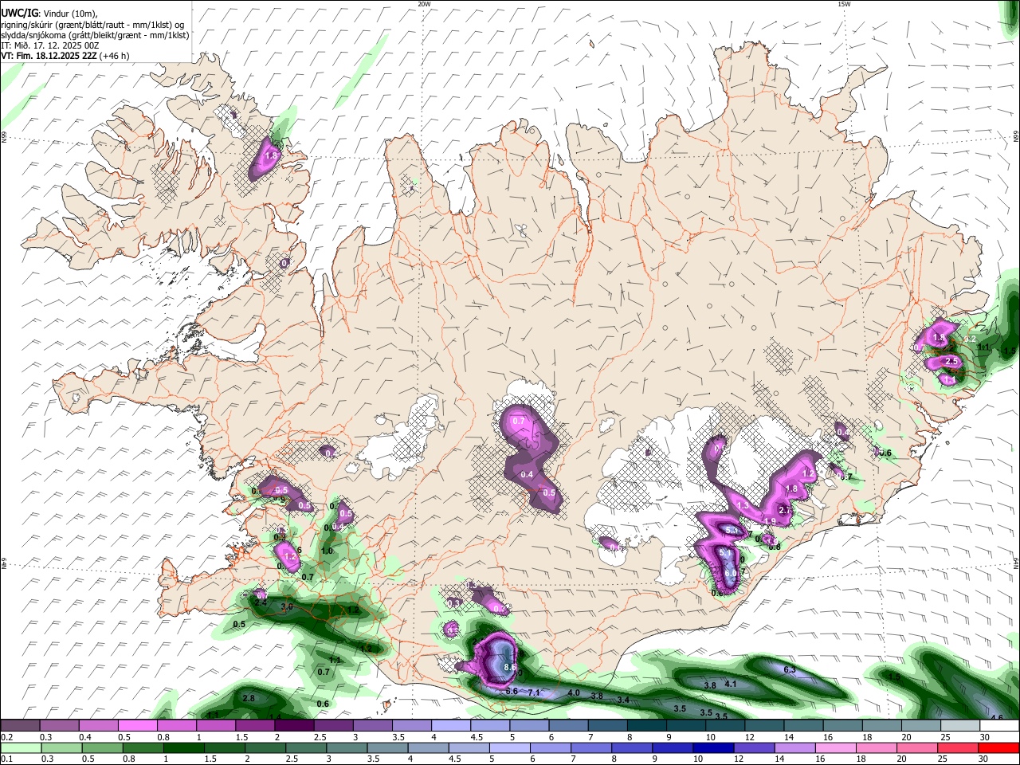Select the first gray-purple 0.2 swatch in upper legend
1020x765 pixels.
(x=20, y=725)
